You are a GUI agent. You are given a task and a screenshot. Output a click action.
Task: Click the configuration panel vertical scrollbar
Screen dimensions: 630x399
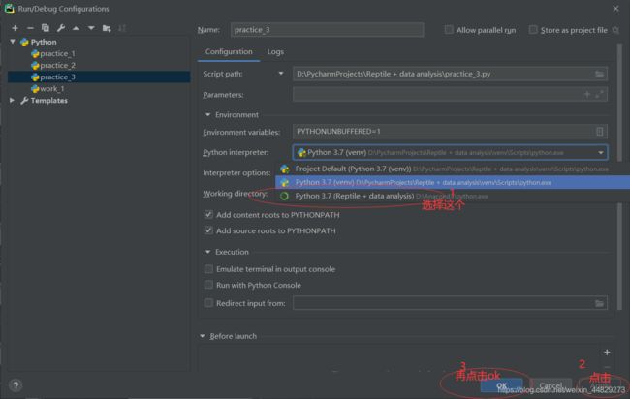pos(619,176)
